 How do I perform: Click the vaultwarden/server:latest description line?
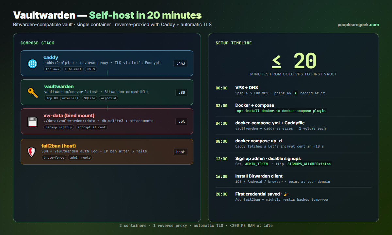tap(96, 92)
